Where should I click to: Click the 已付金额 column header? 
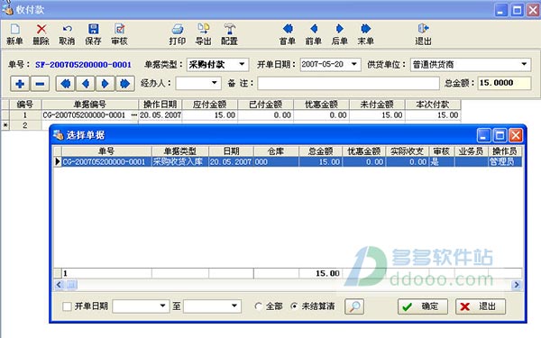[x=265, y=105]
